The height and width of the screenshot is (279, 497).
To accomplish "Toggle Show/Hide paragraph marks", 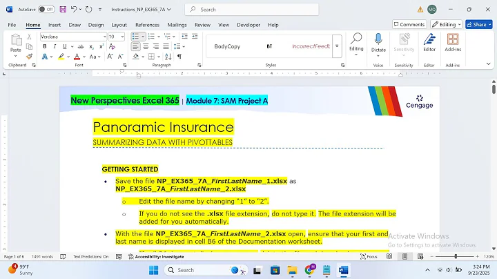I will [x=179, y=57].
